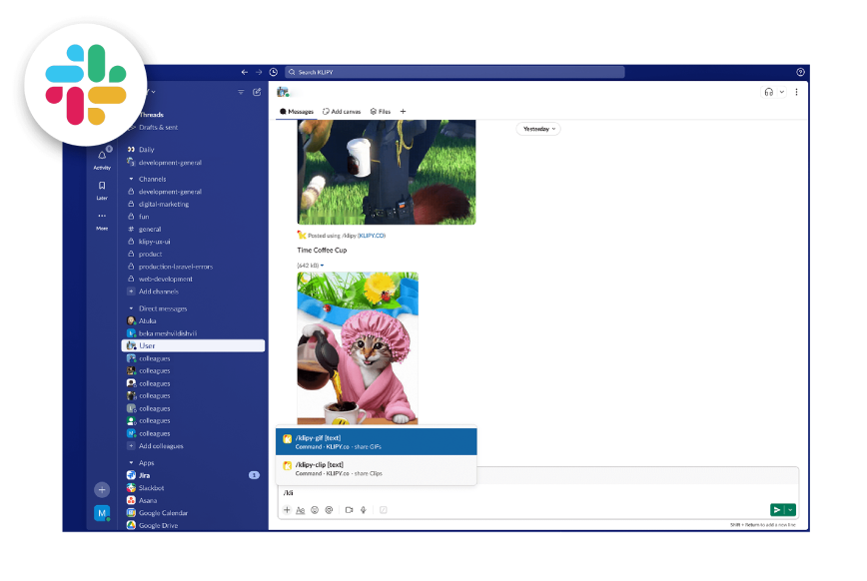Open Asana from the sidebar

click(151, 500)
